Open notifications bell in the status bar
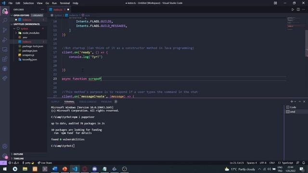This screenshot has width=308, height=173. (x=304, y=163)
